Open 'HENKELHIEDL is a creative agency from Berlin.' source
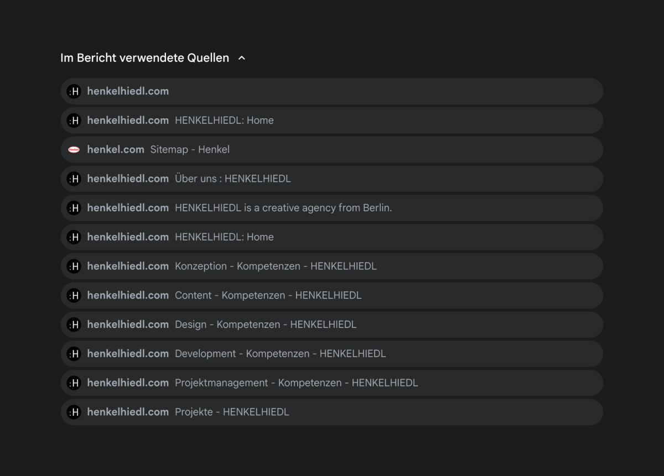The height and width of the screenshot is (476, 664). (x=331, y=208)
